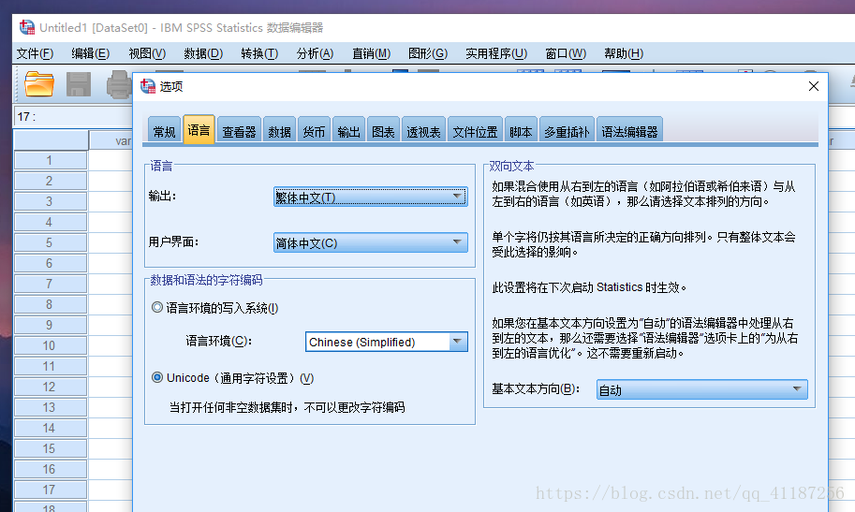The height and width of the screenshot is (512, 855).
Task: Open the 文件(F) menu
Action: pyautogui.click(x=35, y=53)
